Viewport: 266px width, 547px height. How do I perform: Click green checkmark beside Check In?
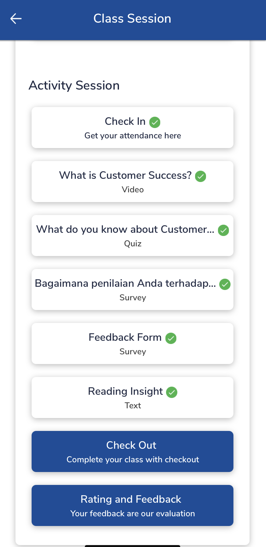pyautogui.click(x=155, y=122)
